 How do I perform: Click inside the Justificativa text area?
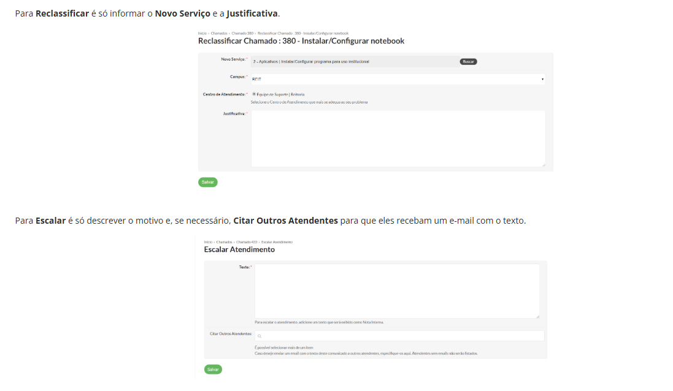pyautogui.click(x=398, y=138)
